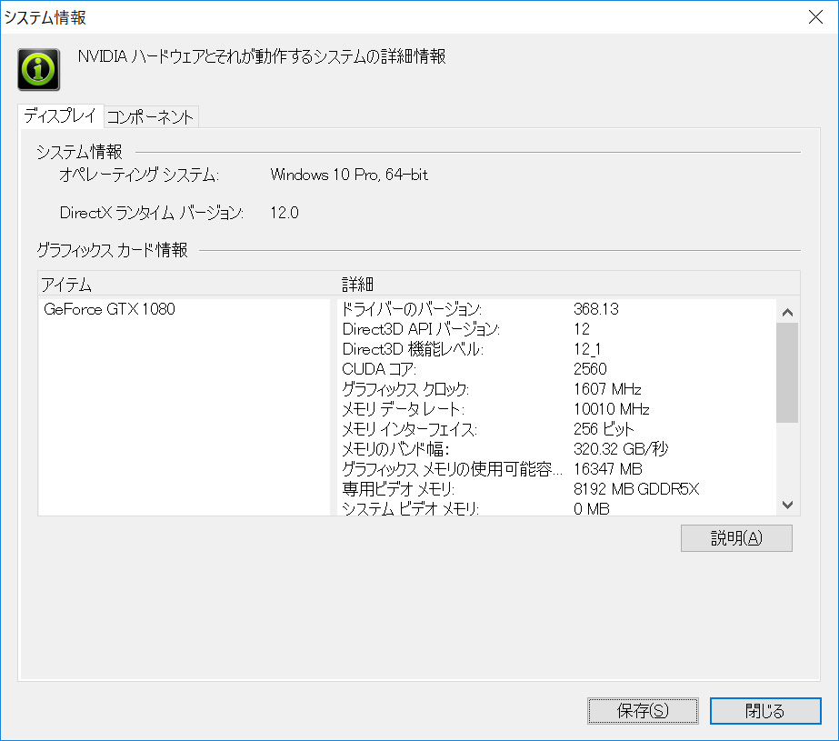Click the メモリ データ レート label
This screenshot has height=741, width=839.
point(403,409)
